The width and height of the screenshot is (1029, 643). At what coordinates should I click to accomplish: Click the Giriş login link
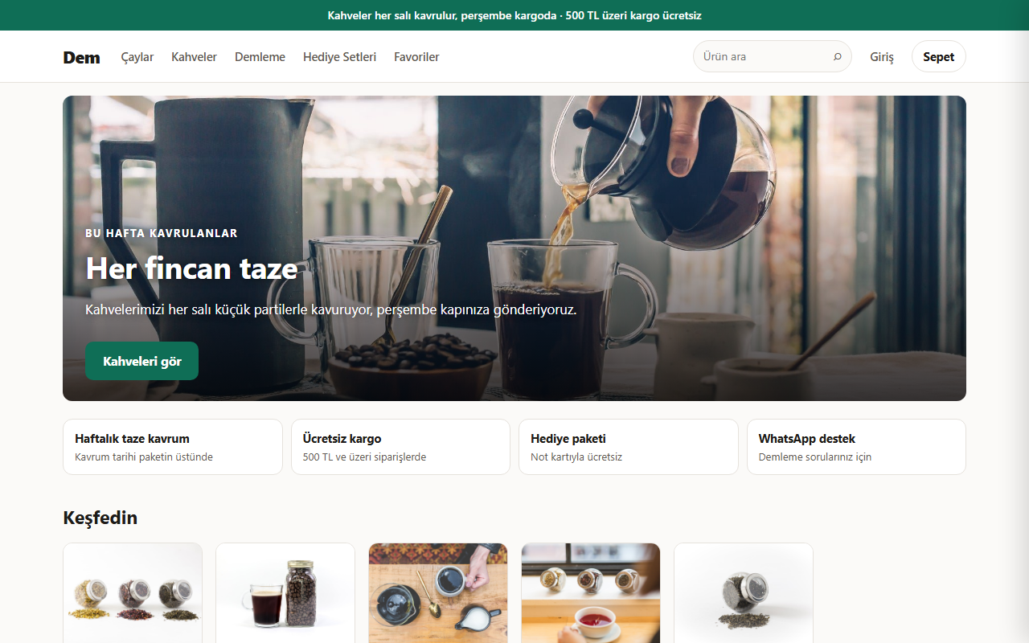(x=882, y=57)
